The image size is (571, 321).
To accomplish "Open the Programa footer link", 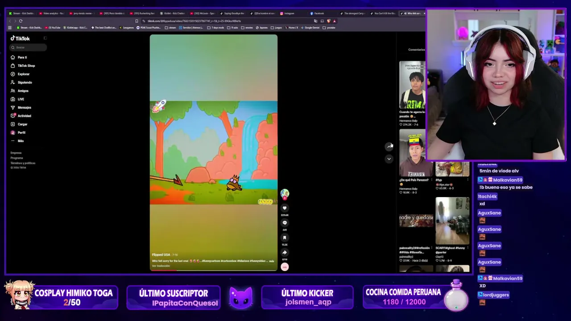I will click(17, 158).
